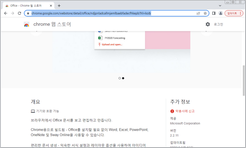Share this page via address bar icon
The width and height of the screenshot is (246, 148).
(x=198, y=13)
